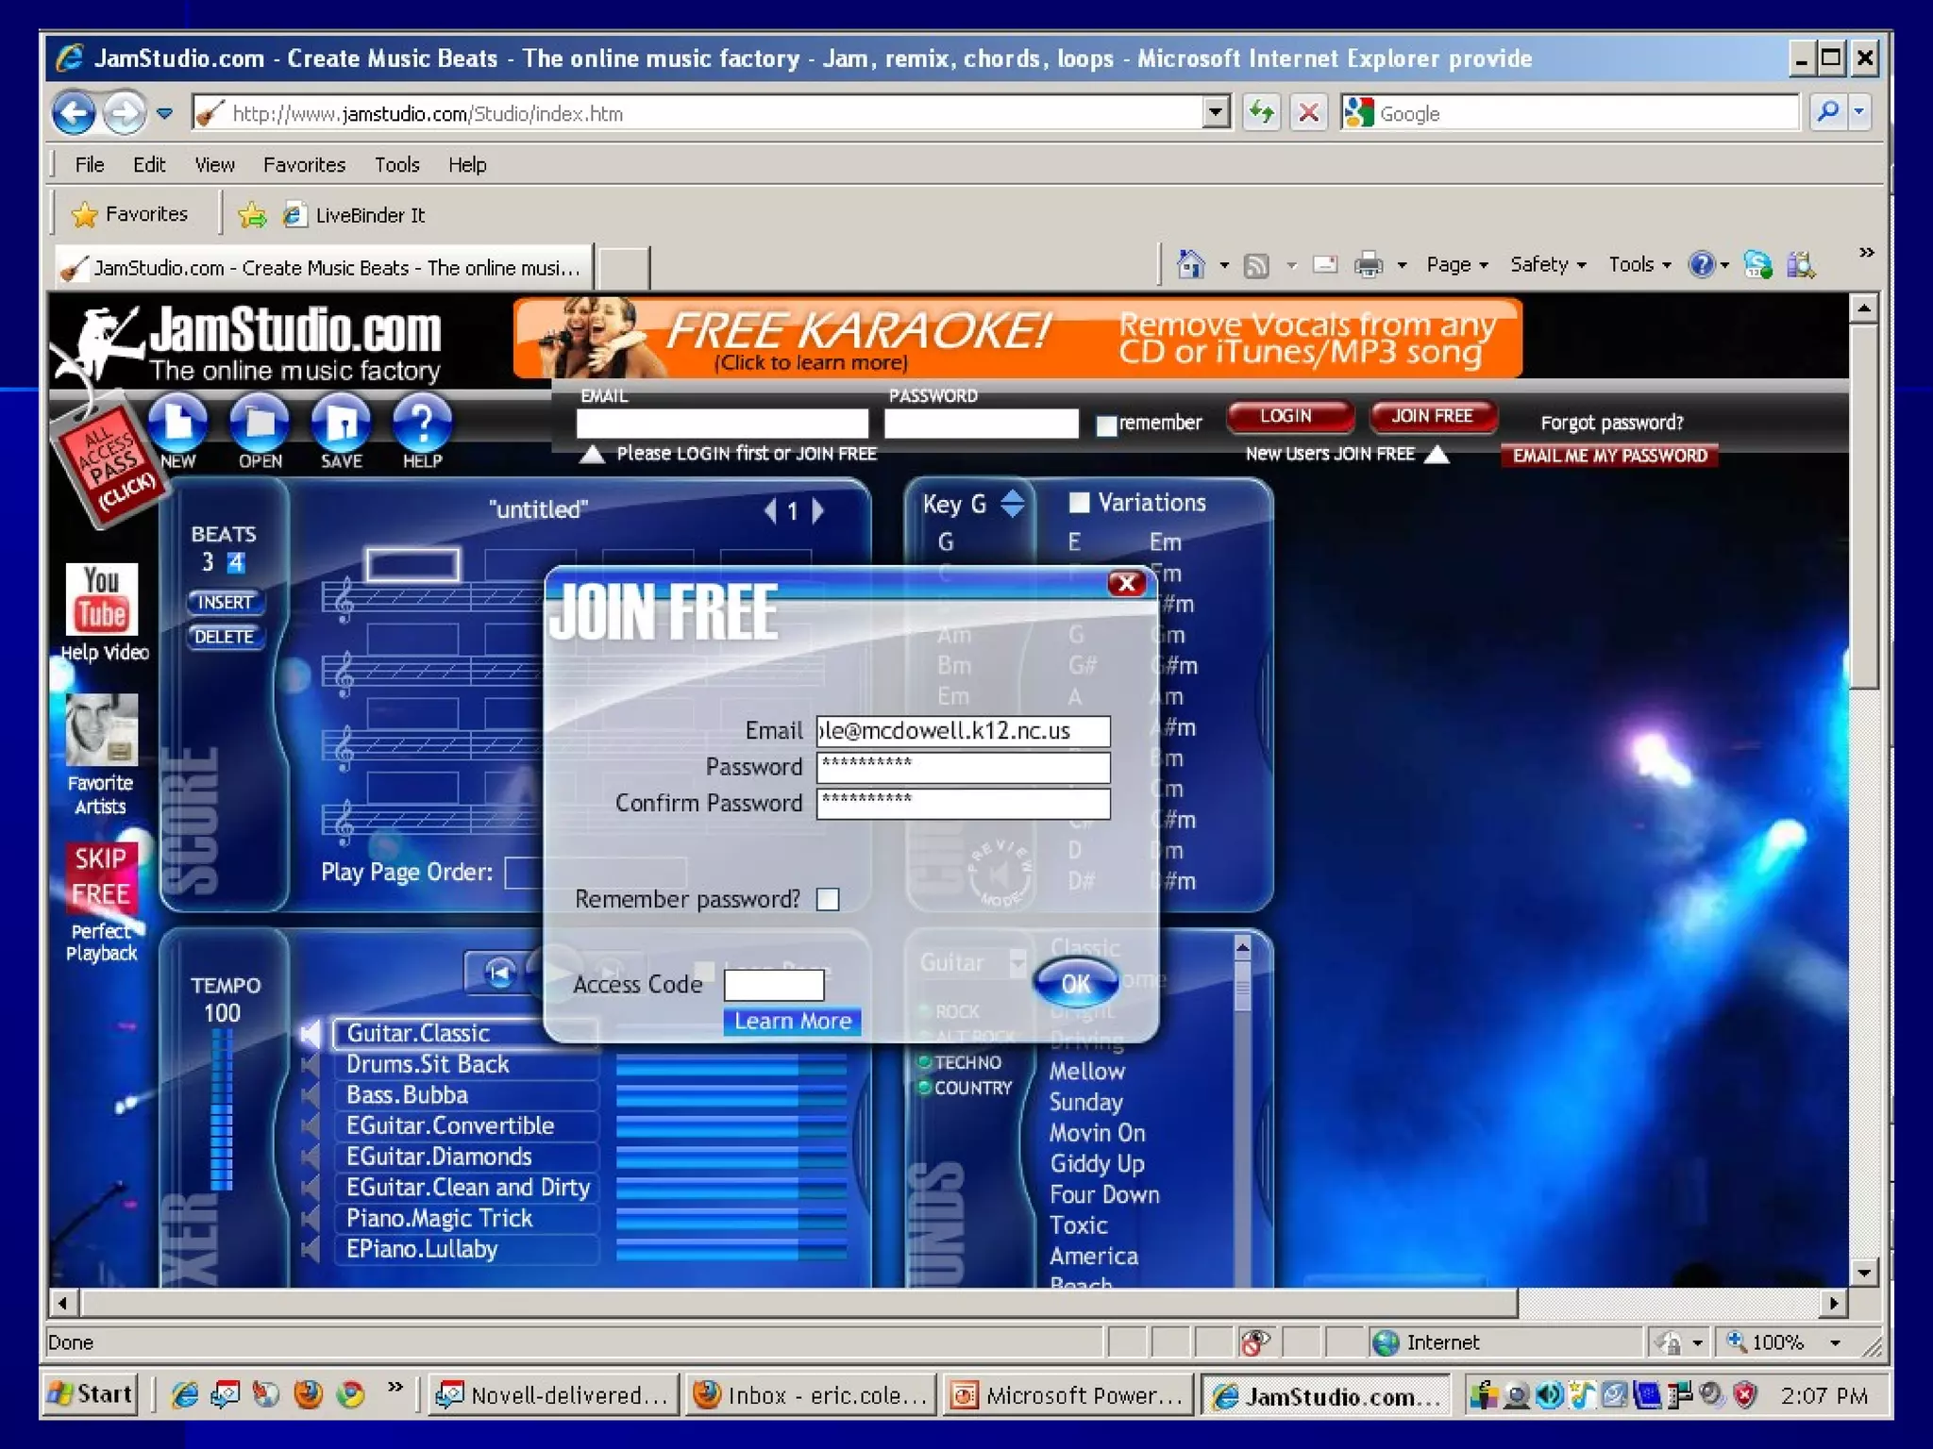Click the OPEN song icon
1933x1449 pixels.
[x=260, y=424]
